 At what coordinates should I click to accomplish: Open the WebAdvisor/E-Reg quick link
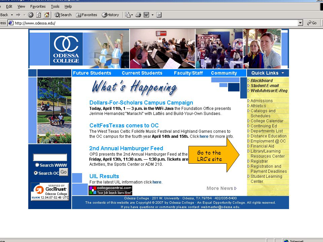pos(269,90)
